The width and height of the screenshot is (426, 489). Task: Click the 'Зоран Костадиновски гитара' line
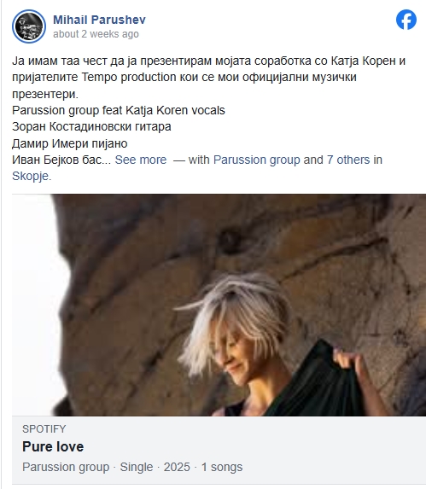(x=91, y=126)
